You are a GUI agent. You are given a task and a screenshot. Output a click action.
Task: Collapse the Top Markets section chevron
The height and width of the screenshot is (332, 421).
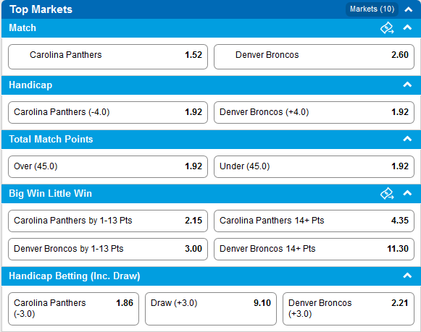[409, 9]
